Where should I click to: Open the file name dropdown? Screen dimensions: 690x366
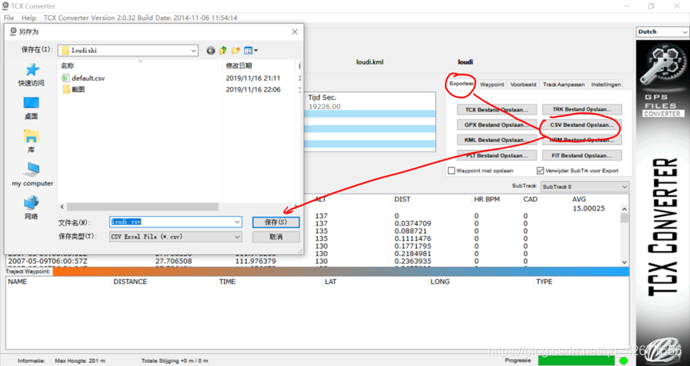(x=238, y=222)
